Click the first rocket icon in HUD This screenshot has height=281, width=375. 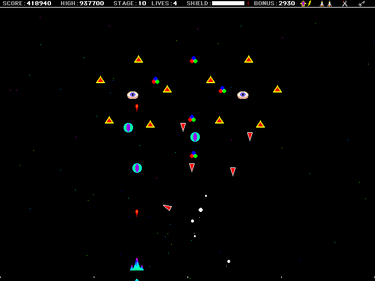322,4
